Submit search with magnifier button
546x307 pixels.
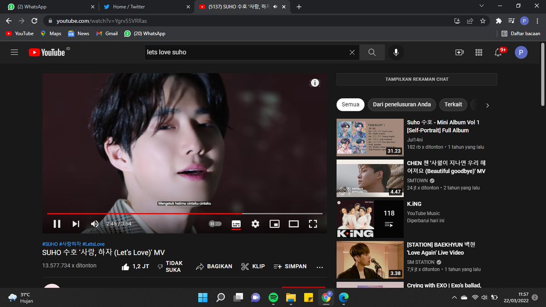coord(372,52)
